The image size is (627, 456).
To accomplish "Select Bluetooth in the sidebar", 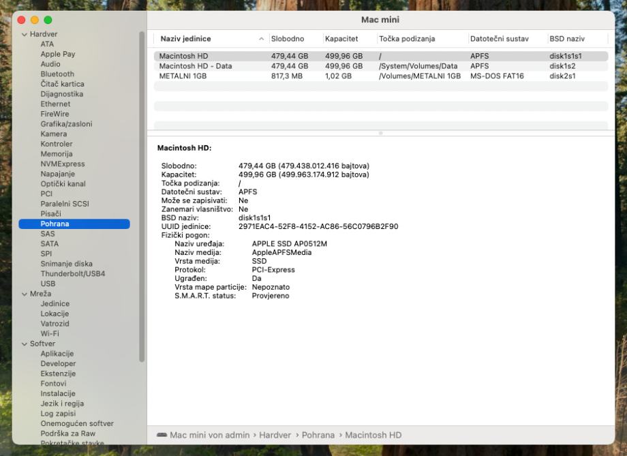I will 57,74.
